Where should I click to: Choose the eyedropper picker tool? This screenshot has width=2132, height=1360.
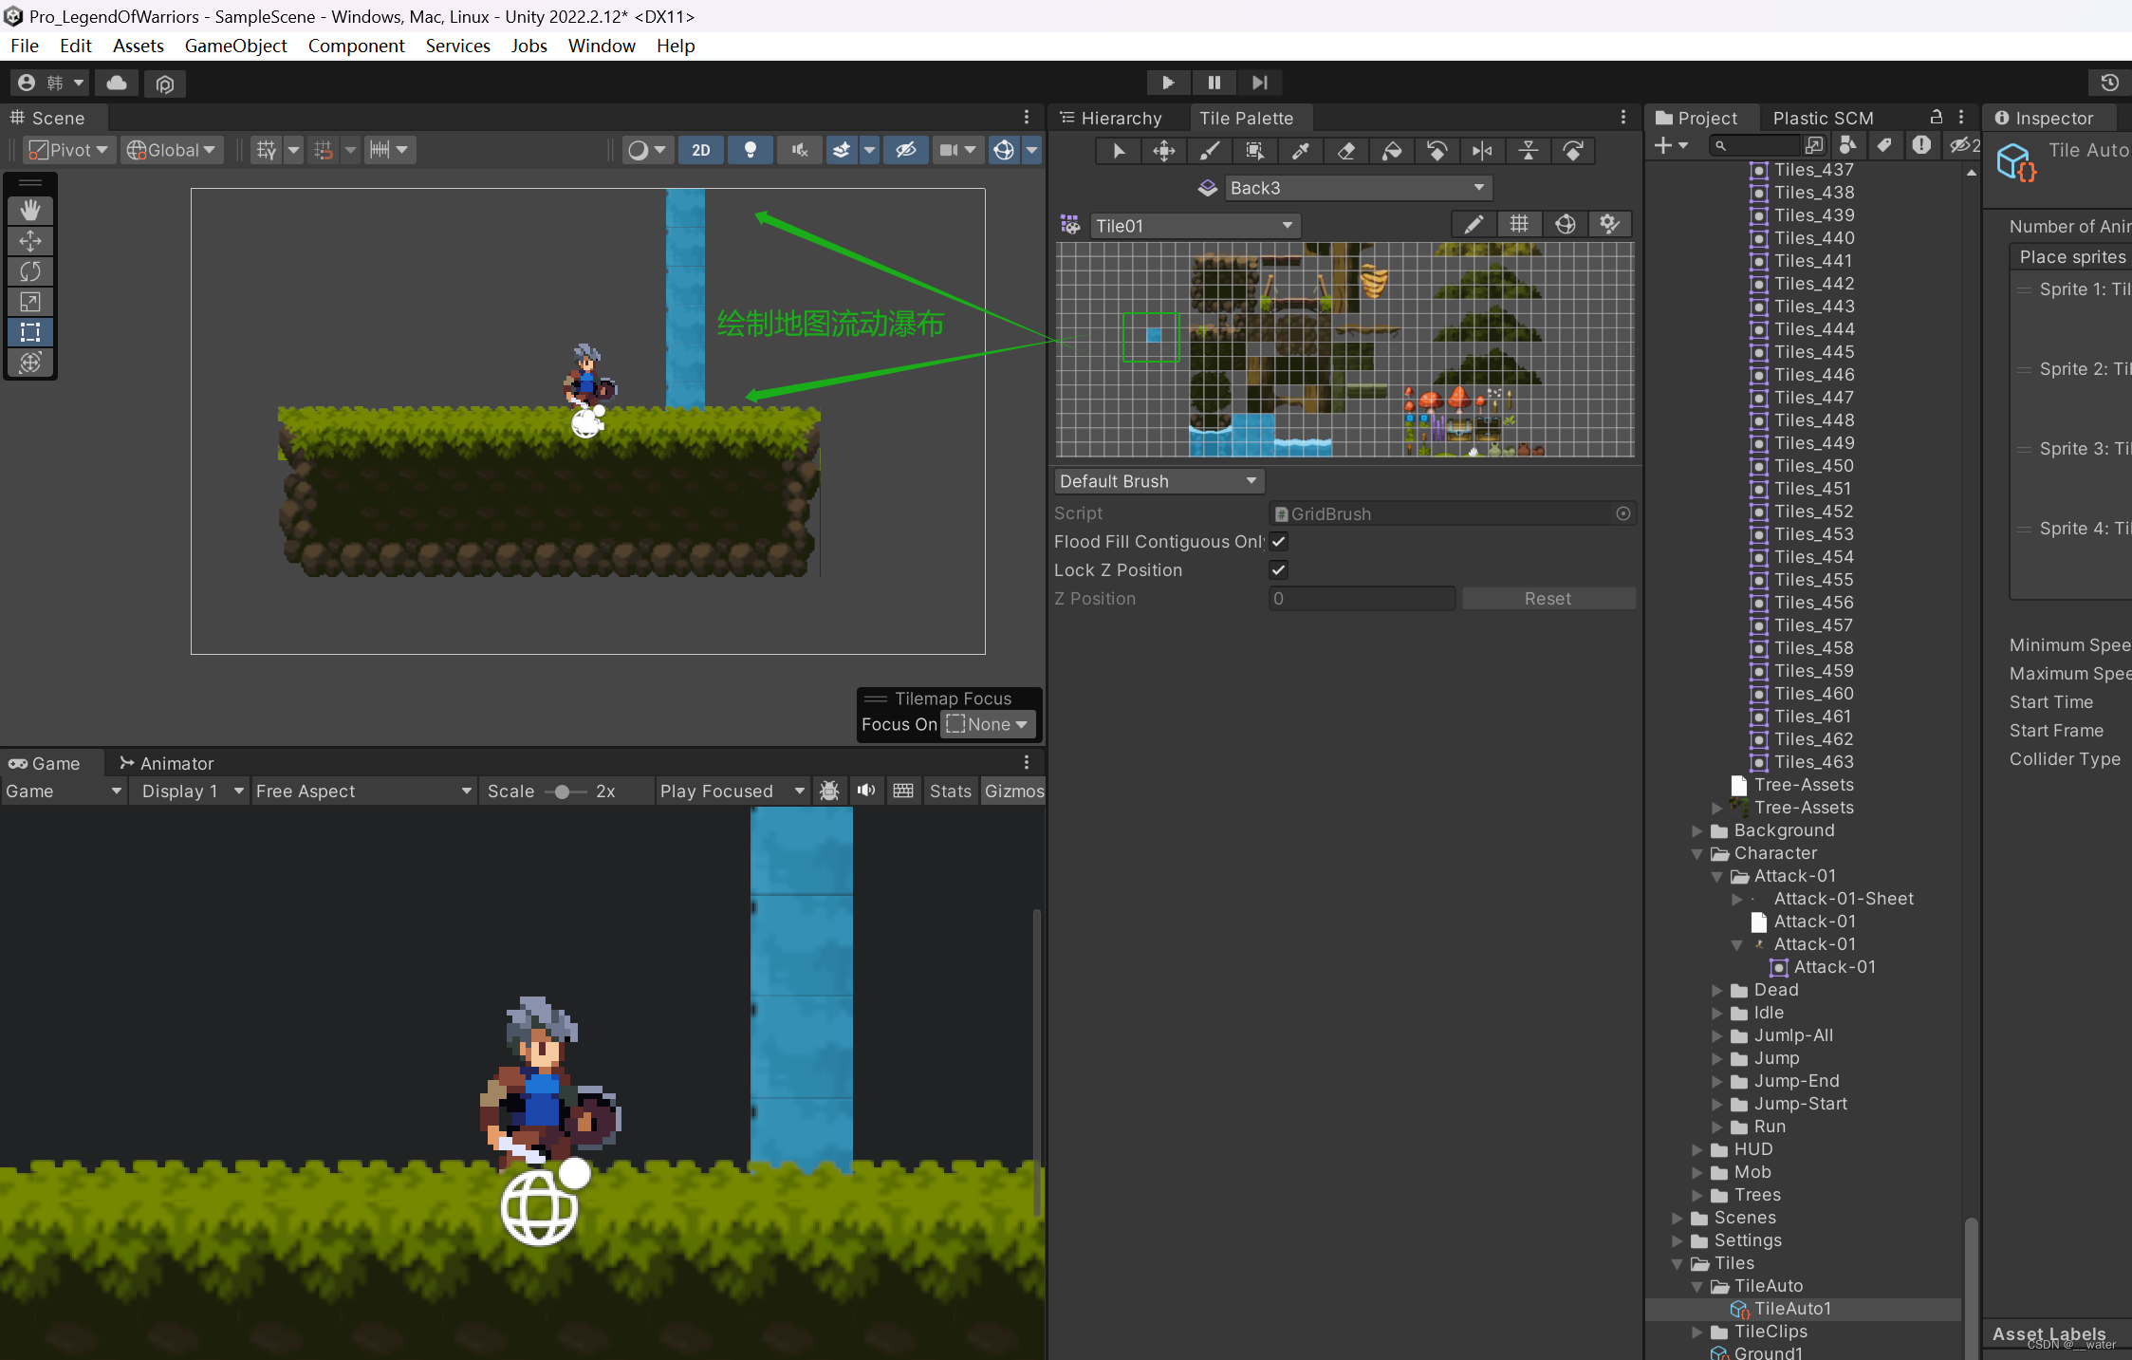(1301, 151)
